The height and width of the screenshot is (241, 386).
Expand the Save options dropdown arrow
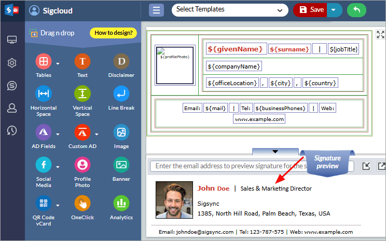click(334, 10)
